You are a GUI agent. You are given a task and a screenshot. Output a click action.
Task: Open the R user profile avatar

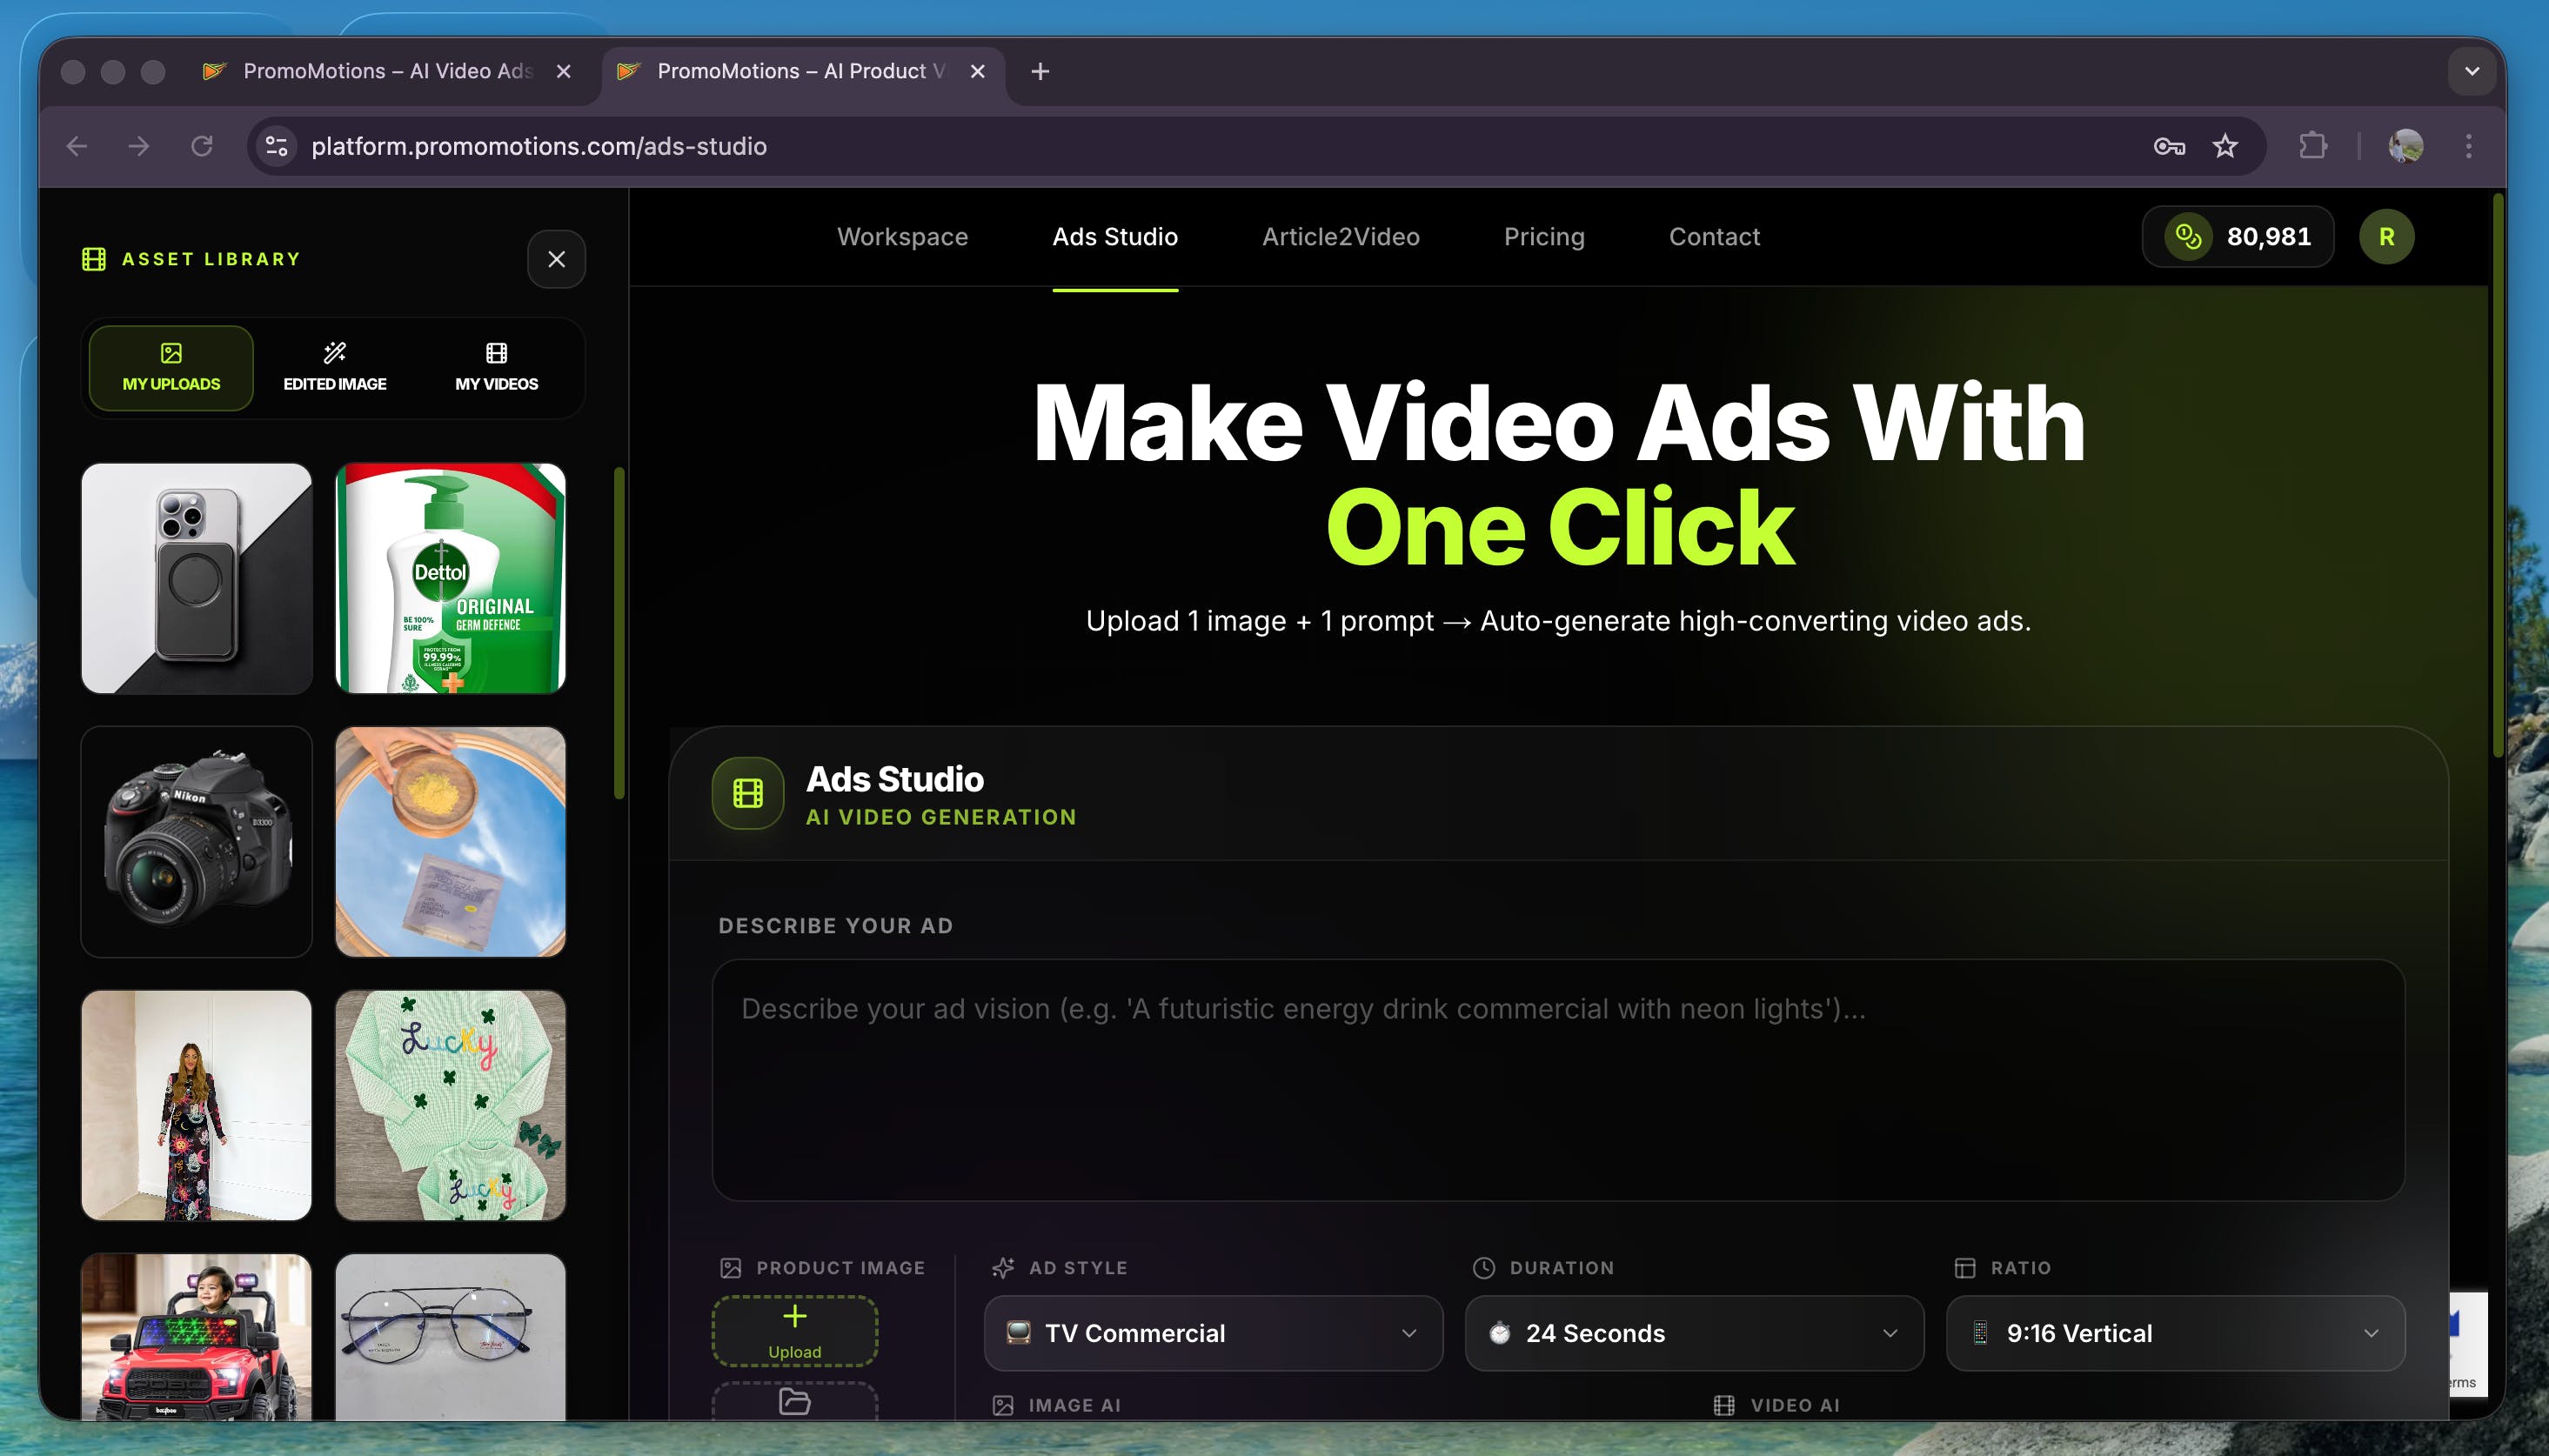pyautogui.click(x=2386, y=237)
